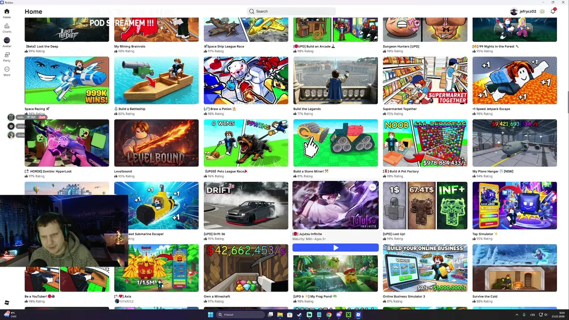Image resolution: width=569 pixels, height=320 pixels.
Task: Open My Plane Hangar thumbnail
Action: click(515, 143)
